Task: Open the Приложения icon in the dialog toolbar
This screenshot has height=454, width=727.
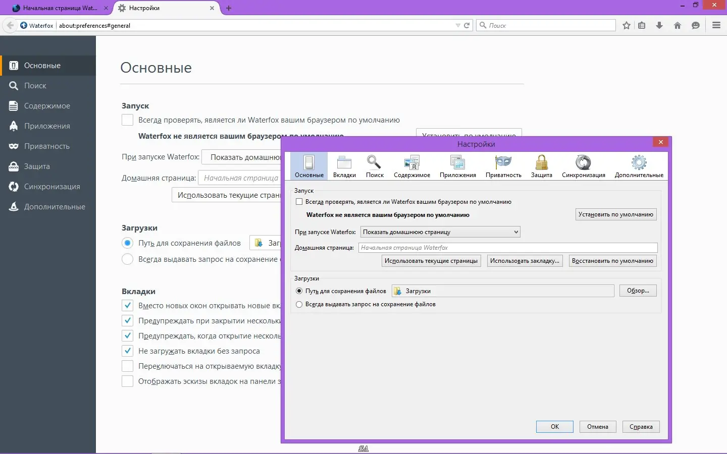Action: pos(457,166)
